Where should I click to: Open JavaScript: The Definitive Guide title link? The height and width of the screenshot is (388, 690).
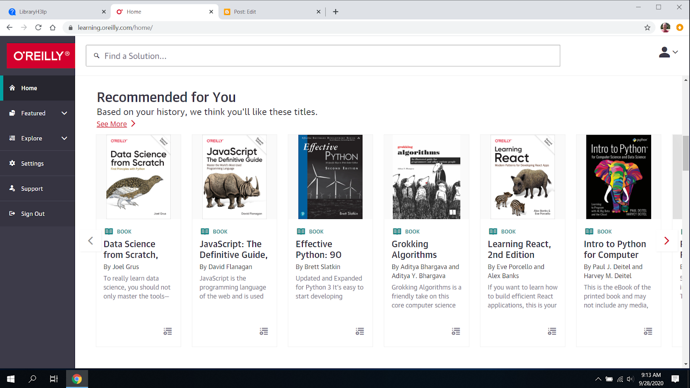[234, 249]
